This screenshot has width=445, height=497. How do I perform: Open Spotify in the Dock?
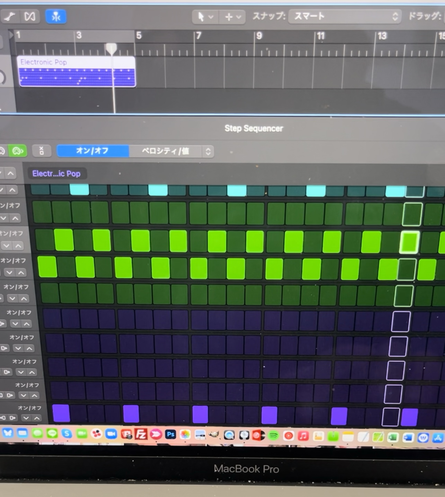coord(273,435)
